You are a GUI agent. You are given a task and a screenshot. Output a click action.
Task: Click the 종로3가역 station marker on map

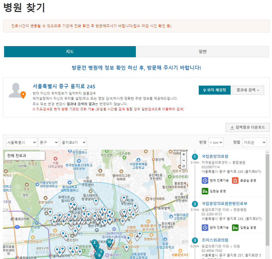(x=13, y=219)
